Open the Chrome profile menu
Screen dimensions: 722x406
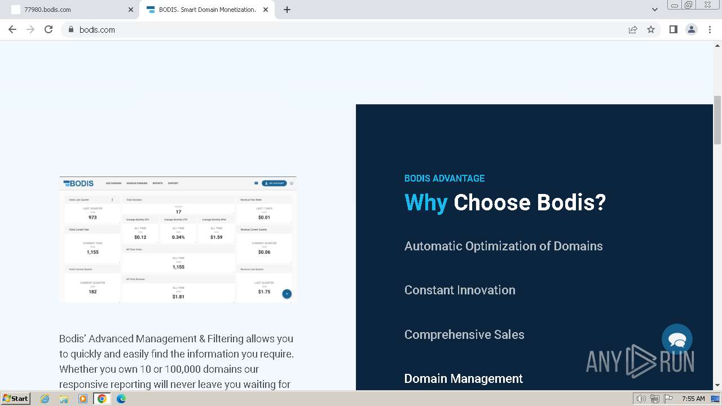click(692, 29)
